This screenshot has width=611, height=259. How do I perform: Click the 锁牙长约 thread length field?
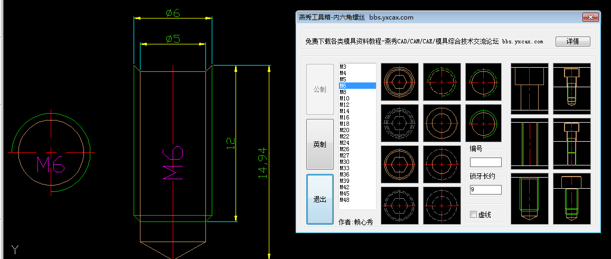point(485,190)
